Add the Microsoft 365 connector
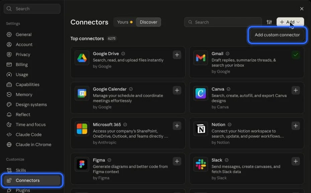 [x=177, y=126]
